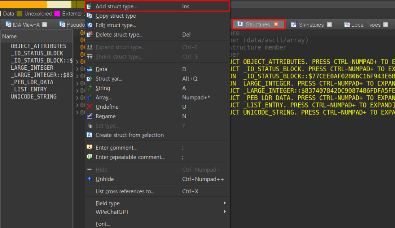Viewport: 395px width, 228px height.
Task: Click the IDA View-A tab icon
Action: (9, 24)
